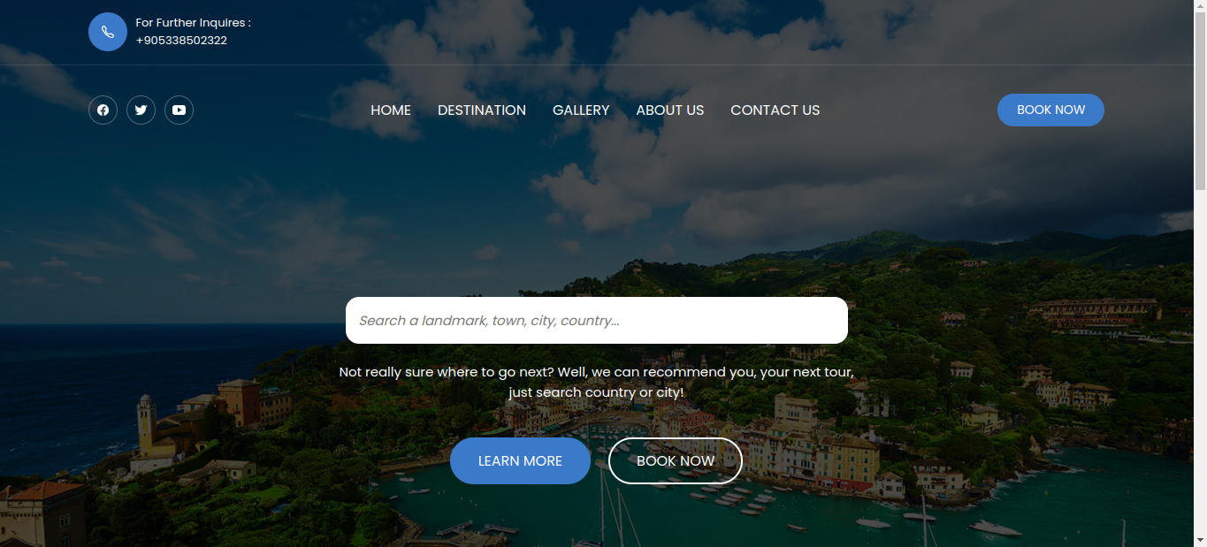
Task: Click the solid BOOK NOW header button
Action: pyautogui.click(x=1050, y=110)
